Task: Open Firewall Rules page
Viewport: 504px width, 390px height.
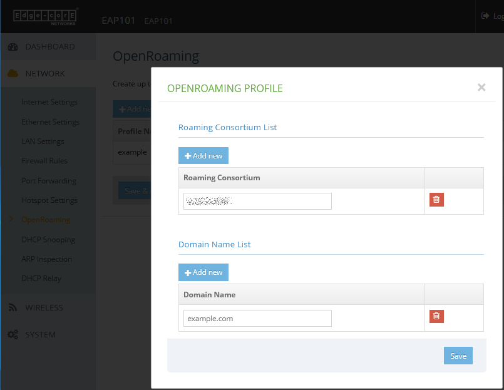Action: [44, 161]
